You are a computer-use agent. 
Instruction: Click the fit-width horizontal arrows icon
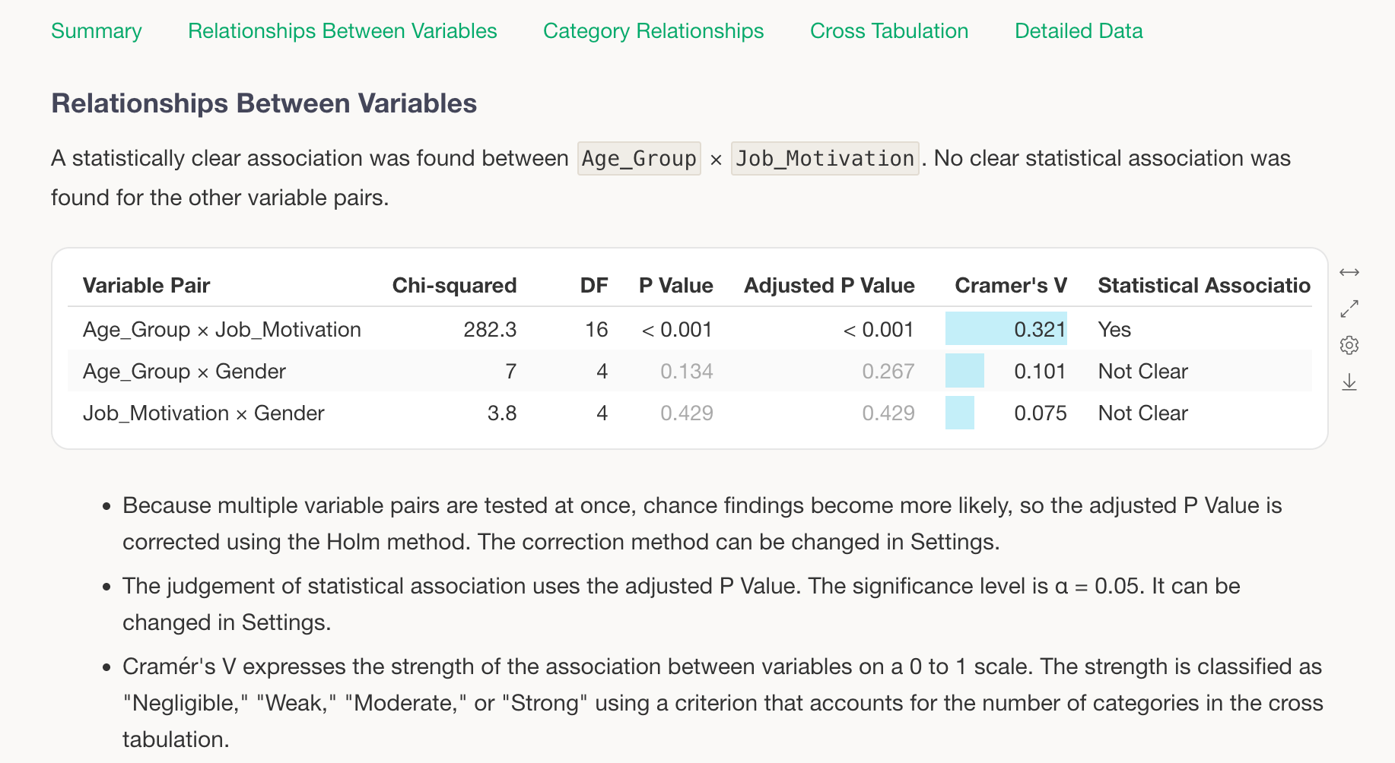[1349, 272]
